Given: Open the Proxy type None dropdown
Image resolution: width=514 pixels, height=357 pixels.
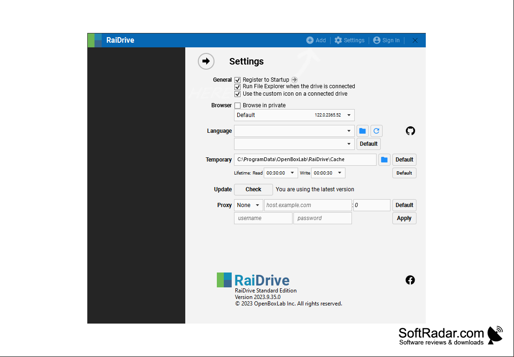Looking at the screenshot, I should pos(248,205).
